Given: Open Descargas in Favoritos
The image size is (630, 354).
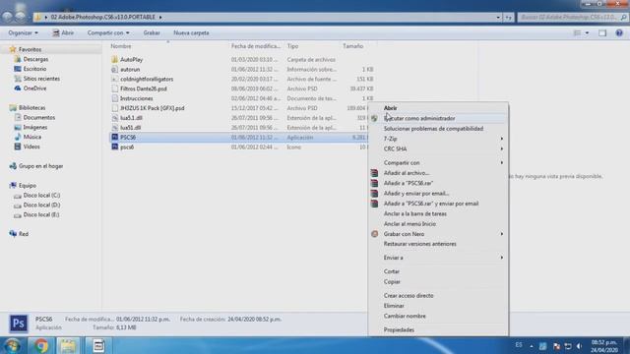Looking at the screenshot, I should (x=35, y=59).
